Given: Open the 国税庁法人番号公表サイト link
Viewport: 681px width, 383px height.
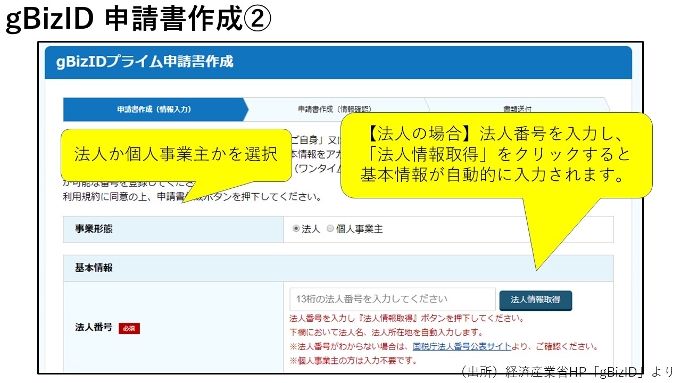Looking at the screenshot, I should click(462, 347).
